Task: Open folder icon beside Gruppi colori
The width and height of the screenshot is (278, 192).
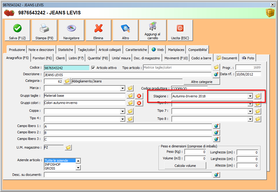Action: click(130, 103)
